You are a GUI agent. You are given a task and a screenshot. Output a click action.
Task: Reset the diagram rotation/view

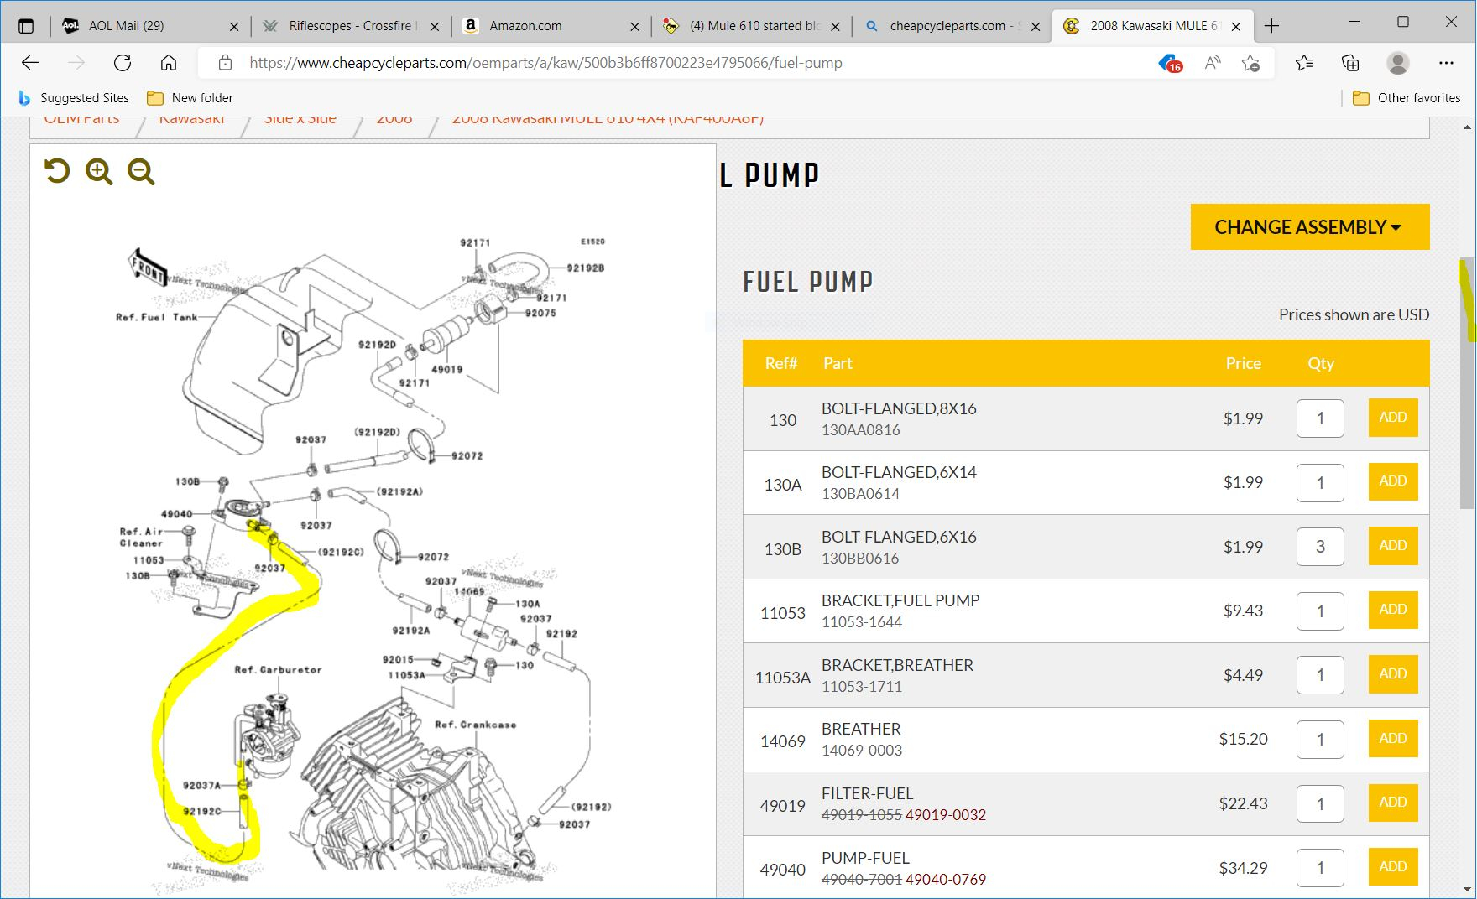point(57,172)
